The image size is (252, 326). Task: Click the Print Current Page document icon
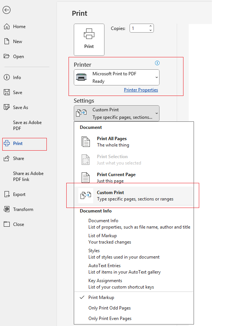coord(86,178)
